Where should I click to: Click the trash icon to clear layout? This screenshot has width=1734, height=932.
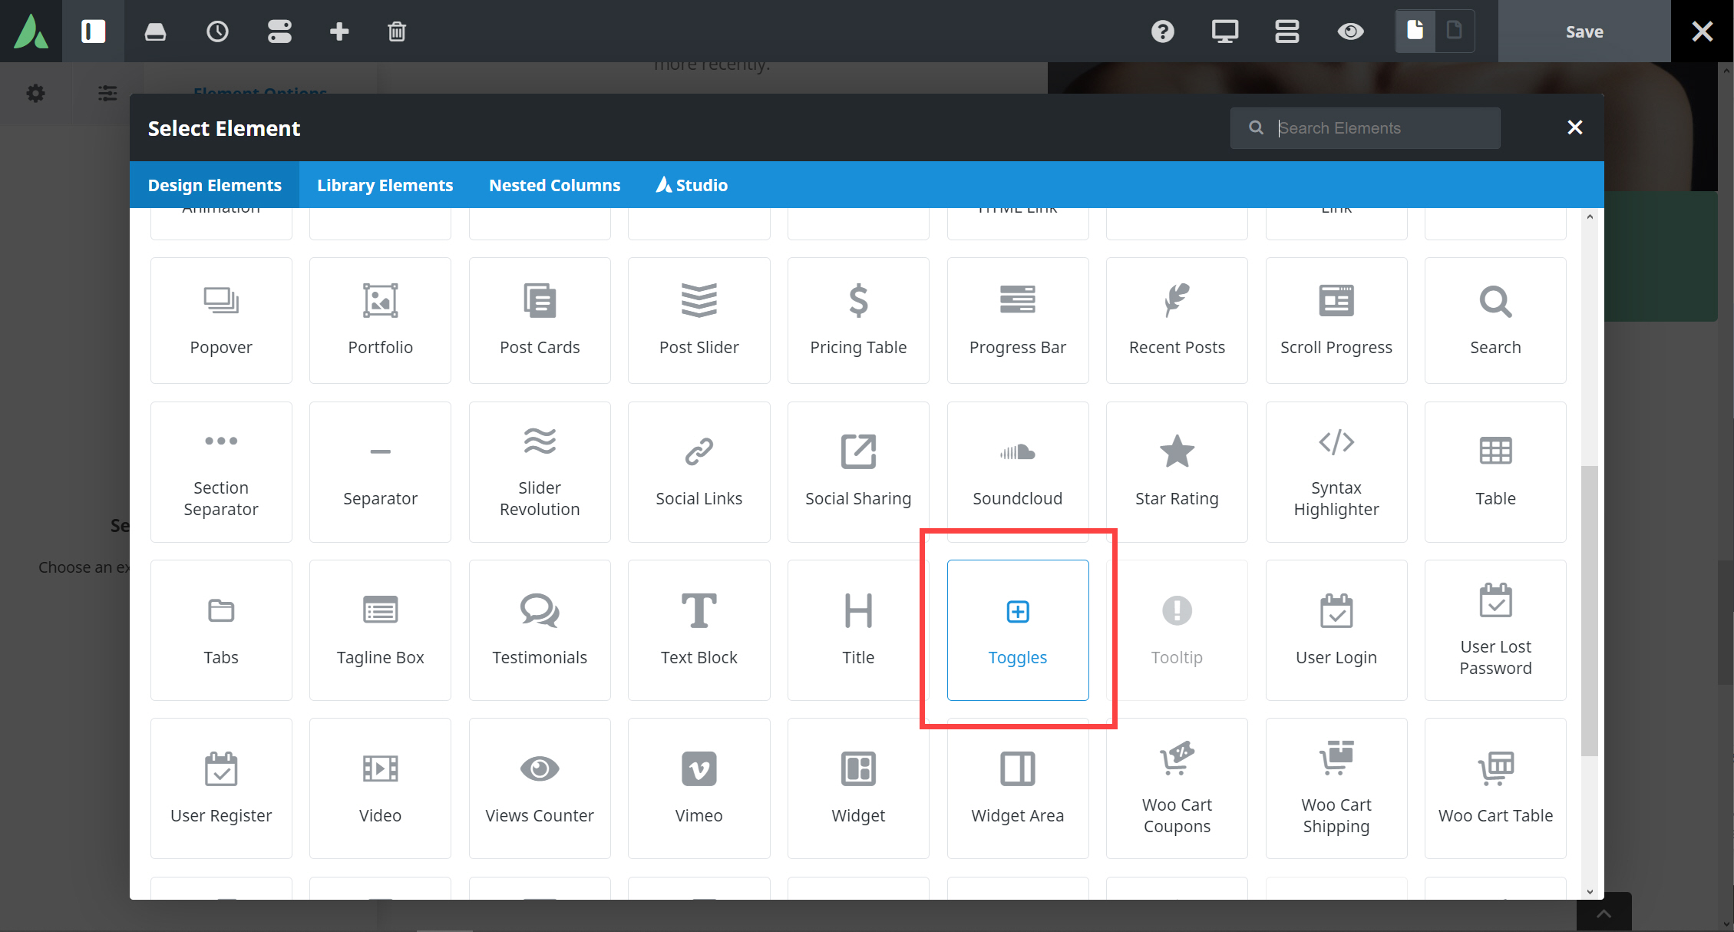[396, 31]
